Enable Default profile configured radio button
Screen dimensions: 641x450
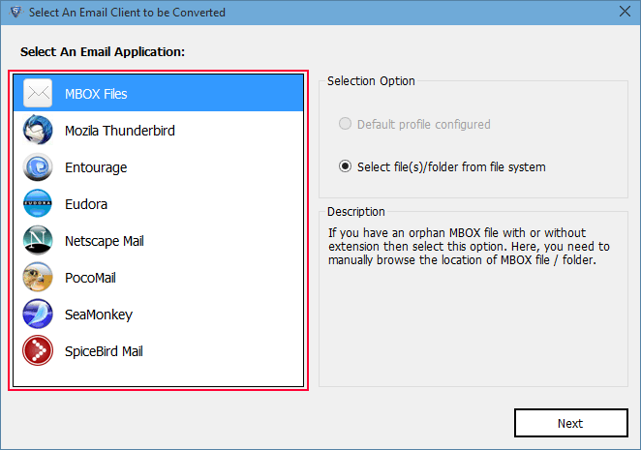pos(345,124)
